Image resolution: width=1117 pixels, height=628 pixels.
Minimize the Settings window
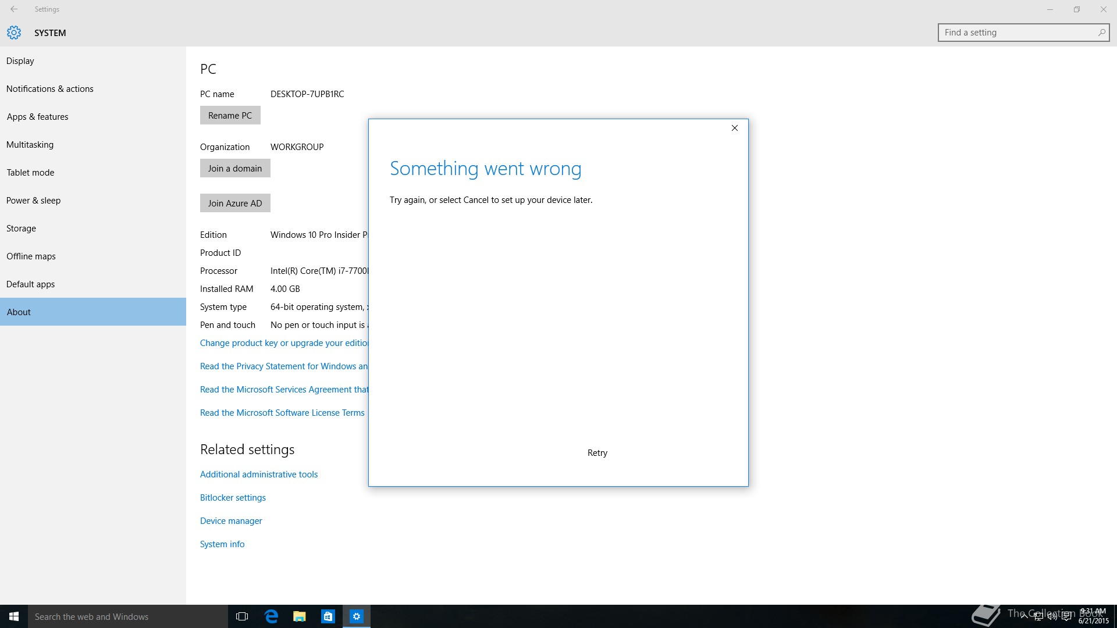click(x=1050, y=9)
